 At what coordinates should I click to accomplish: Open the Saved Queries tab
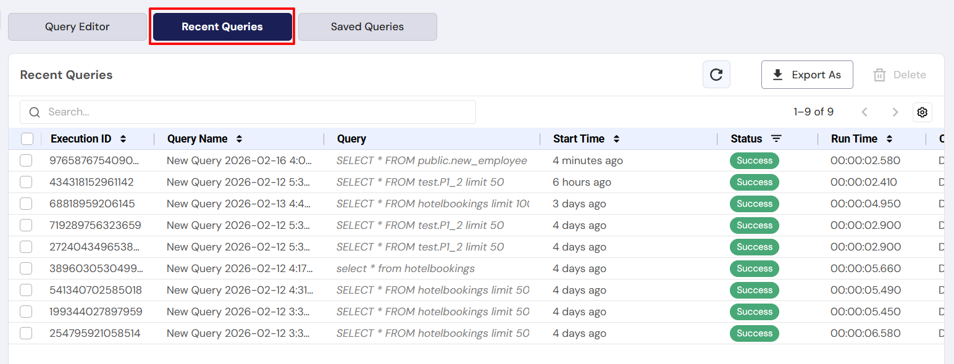click(367, 27)
